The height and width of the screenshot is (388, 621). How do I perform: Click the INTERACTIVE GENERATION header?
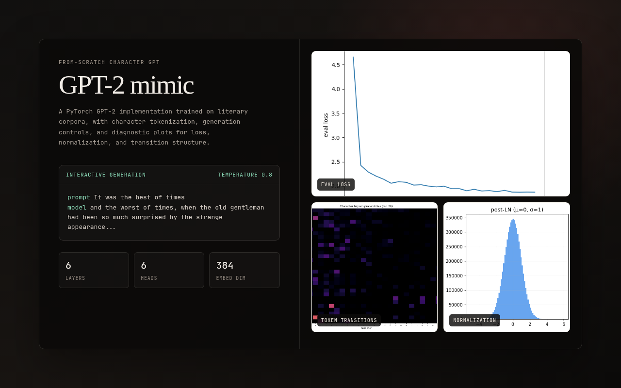[106, 175]
